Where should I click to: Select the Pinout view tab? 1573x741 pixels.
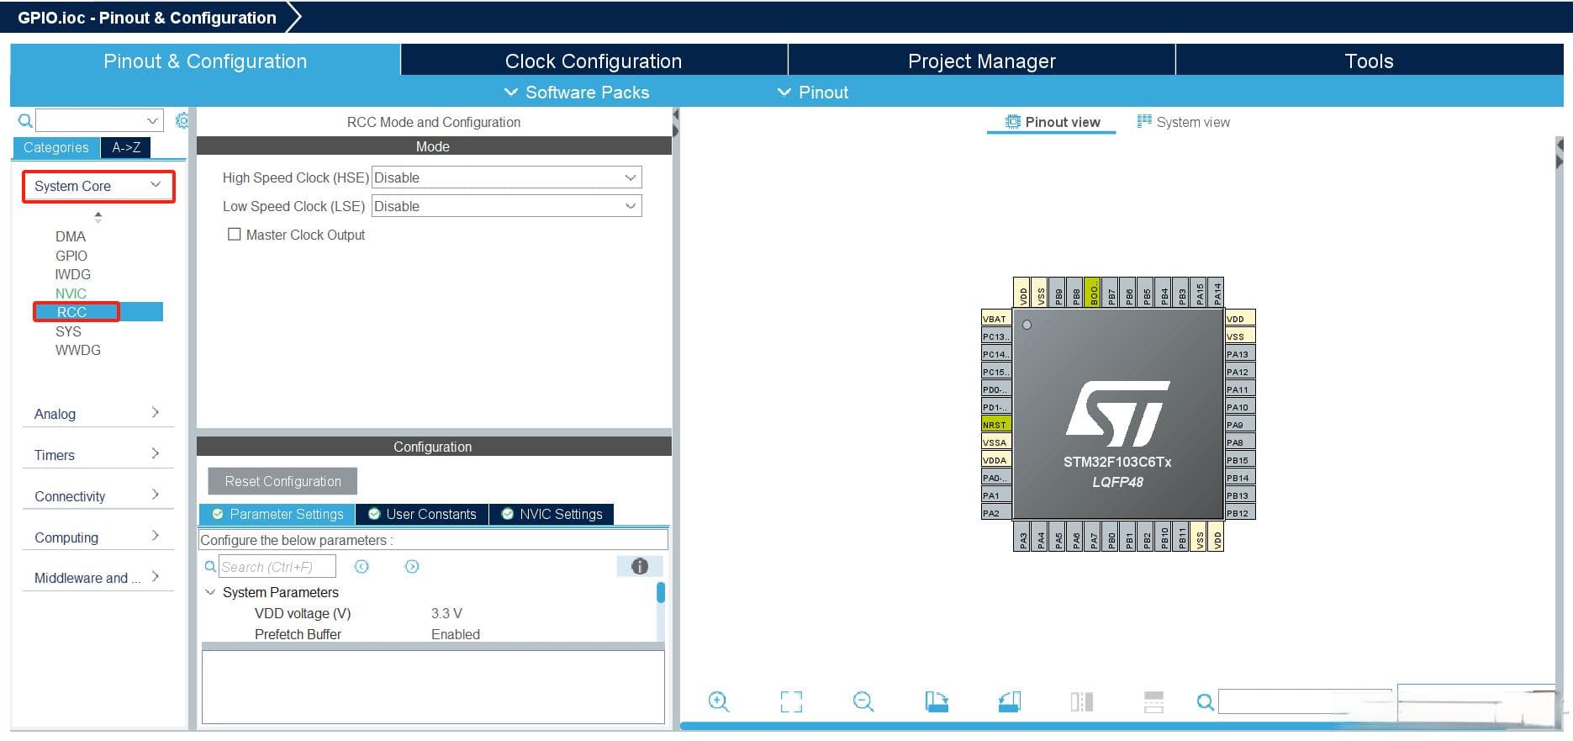[x=1053, y=122]
